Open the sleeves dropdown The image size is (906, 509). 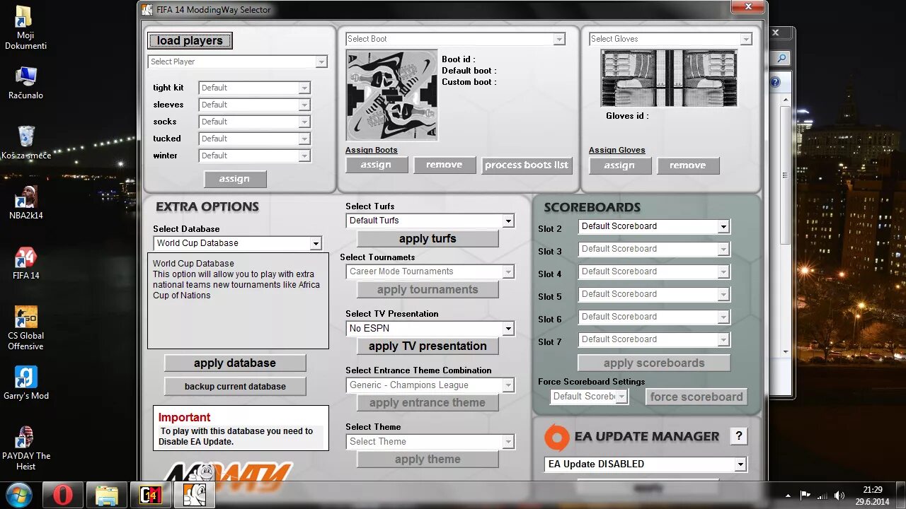pos(255,105)
